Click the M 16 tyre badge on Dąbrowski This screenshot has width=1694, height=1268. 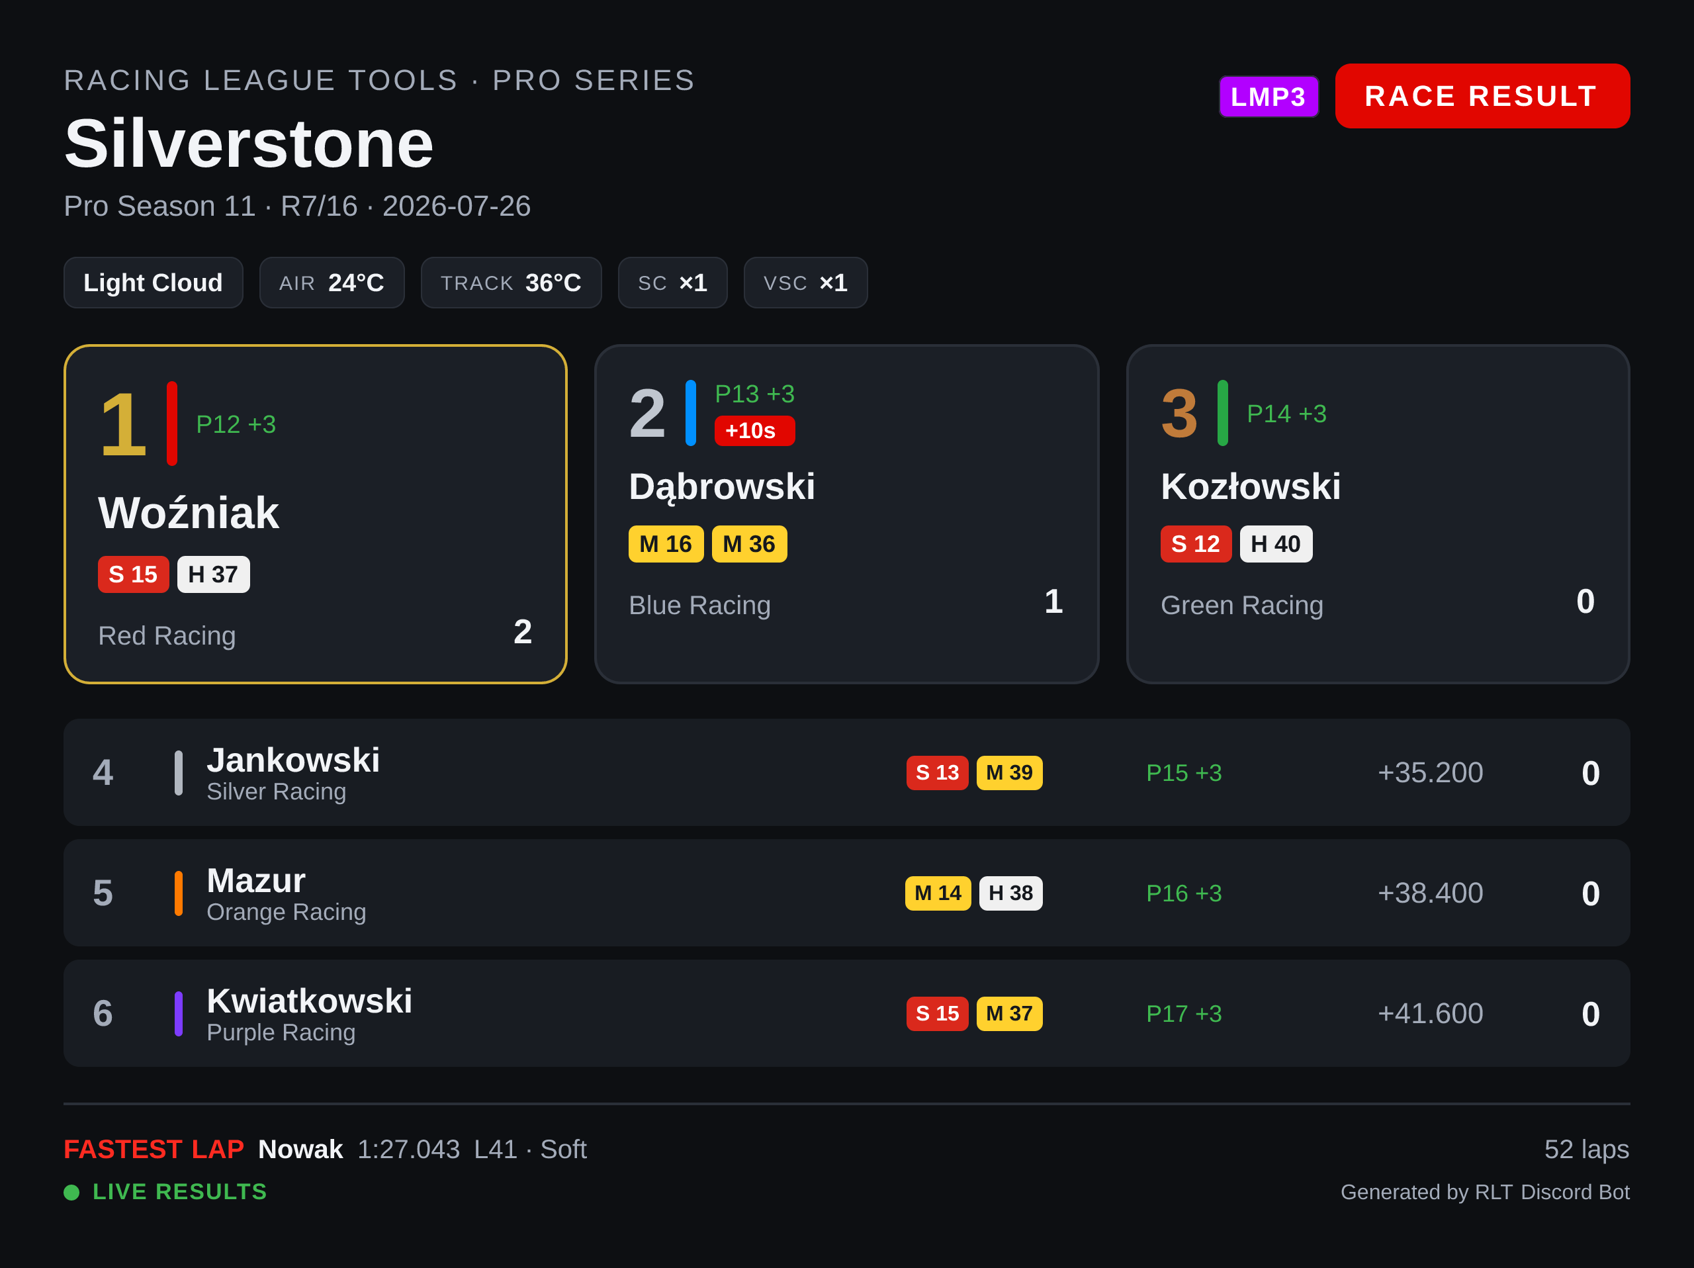click(x=666, y=543)
